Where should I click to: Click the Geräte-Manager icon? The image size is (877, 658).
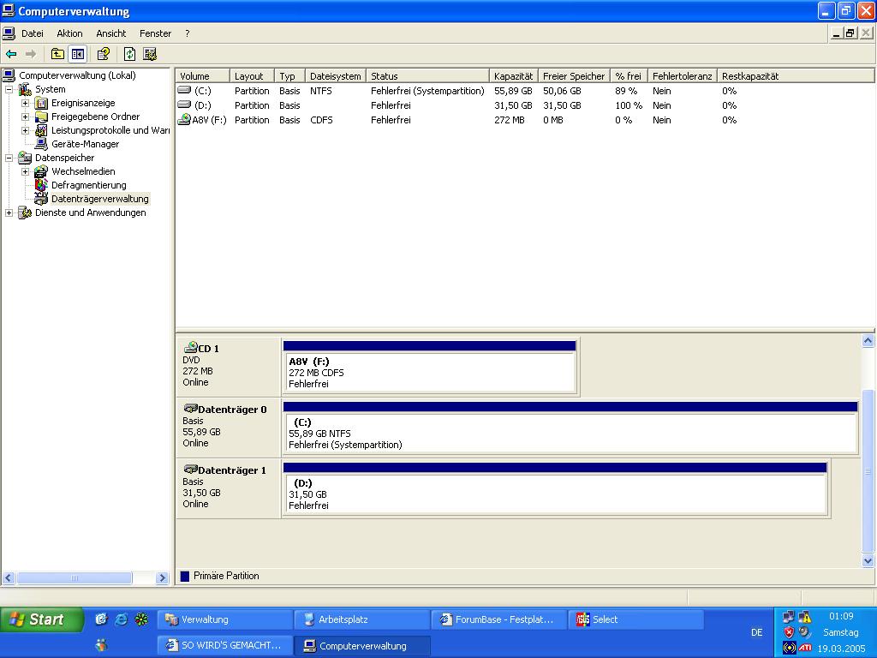point(41,144)
